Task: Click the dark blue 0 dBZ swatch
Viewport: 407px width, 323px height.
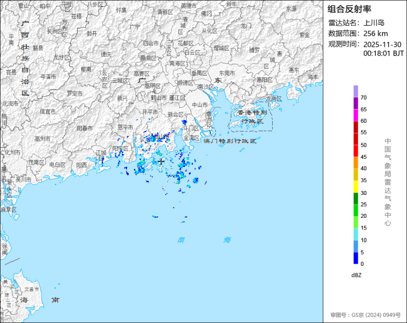Action: [355, 258]
